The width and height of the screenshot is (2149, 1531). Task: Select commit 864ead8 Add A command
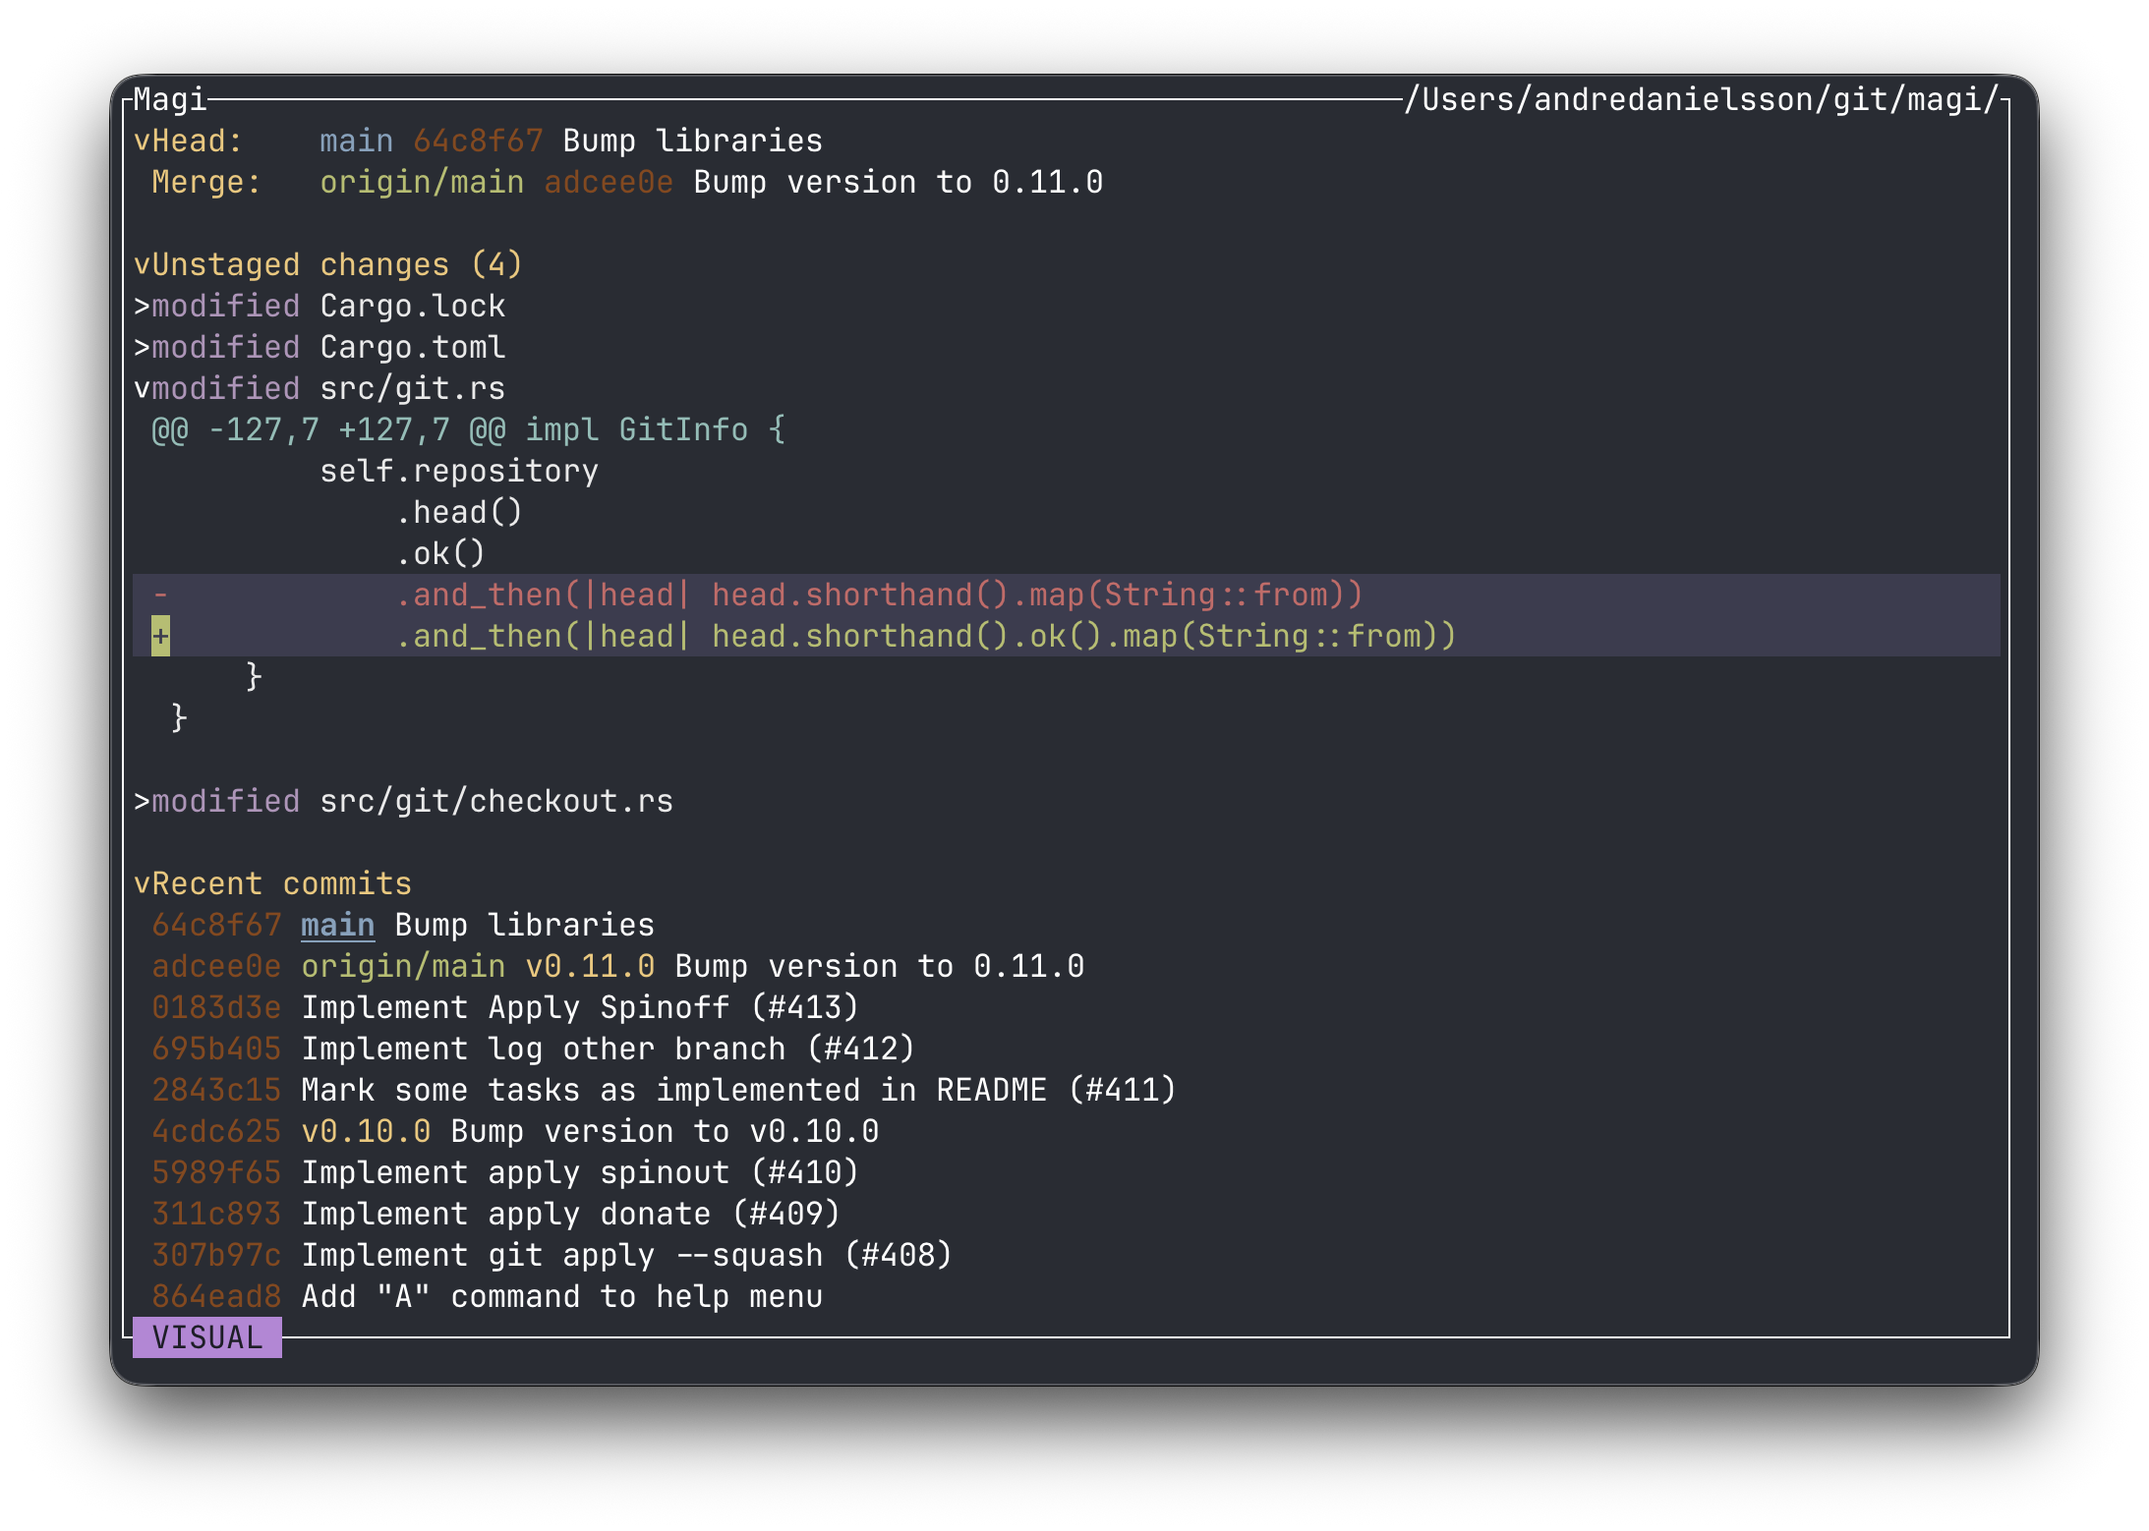(487, 1297)
